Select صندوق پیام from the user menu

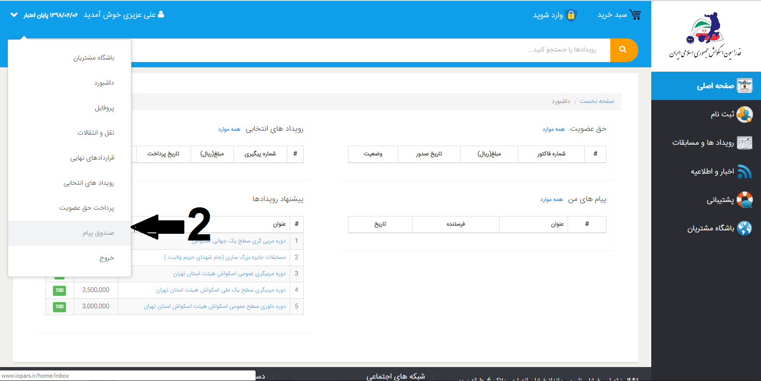tap(98, 233)
